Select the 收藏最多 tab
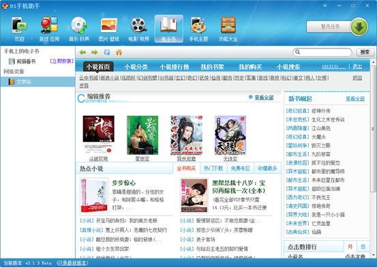Viewport: 377px width, 268px height. [x=267, y=168]
